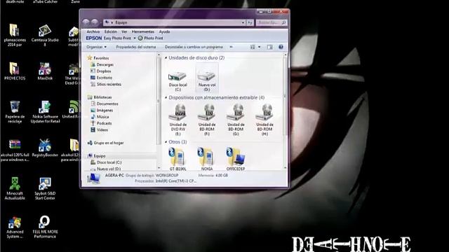Image resolution: width=449 pixels, height=252 pixels.
Task: Open the Easy Photo Print dropdown arrow
Action: click(x=134, y=38)
